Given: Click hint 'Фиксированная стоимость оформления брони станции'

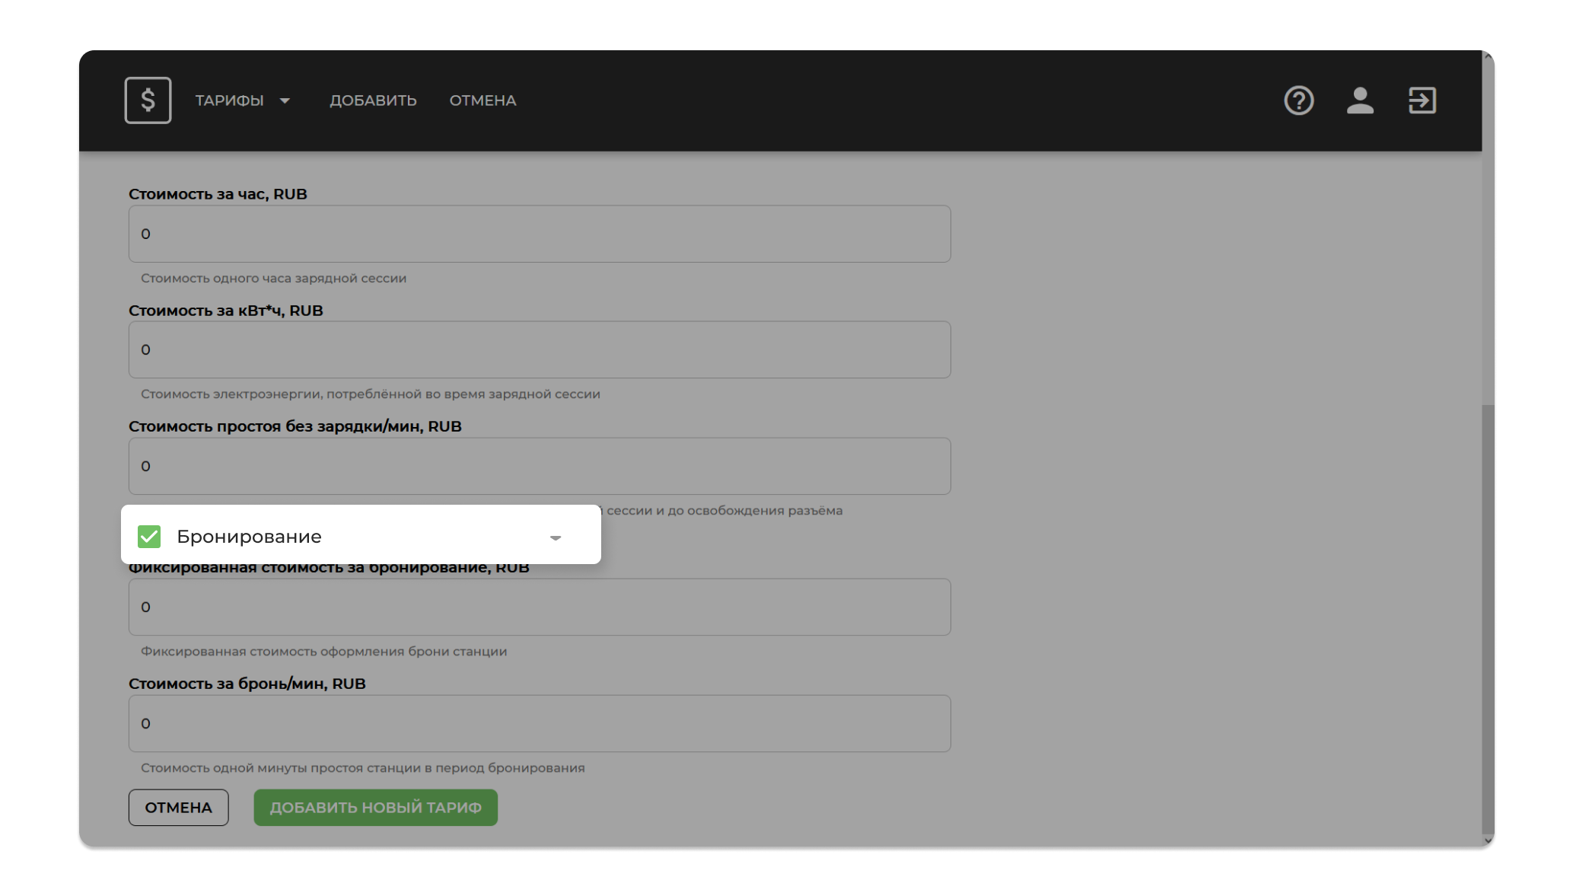Looking at the screenshot, I should pos(323,651).
